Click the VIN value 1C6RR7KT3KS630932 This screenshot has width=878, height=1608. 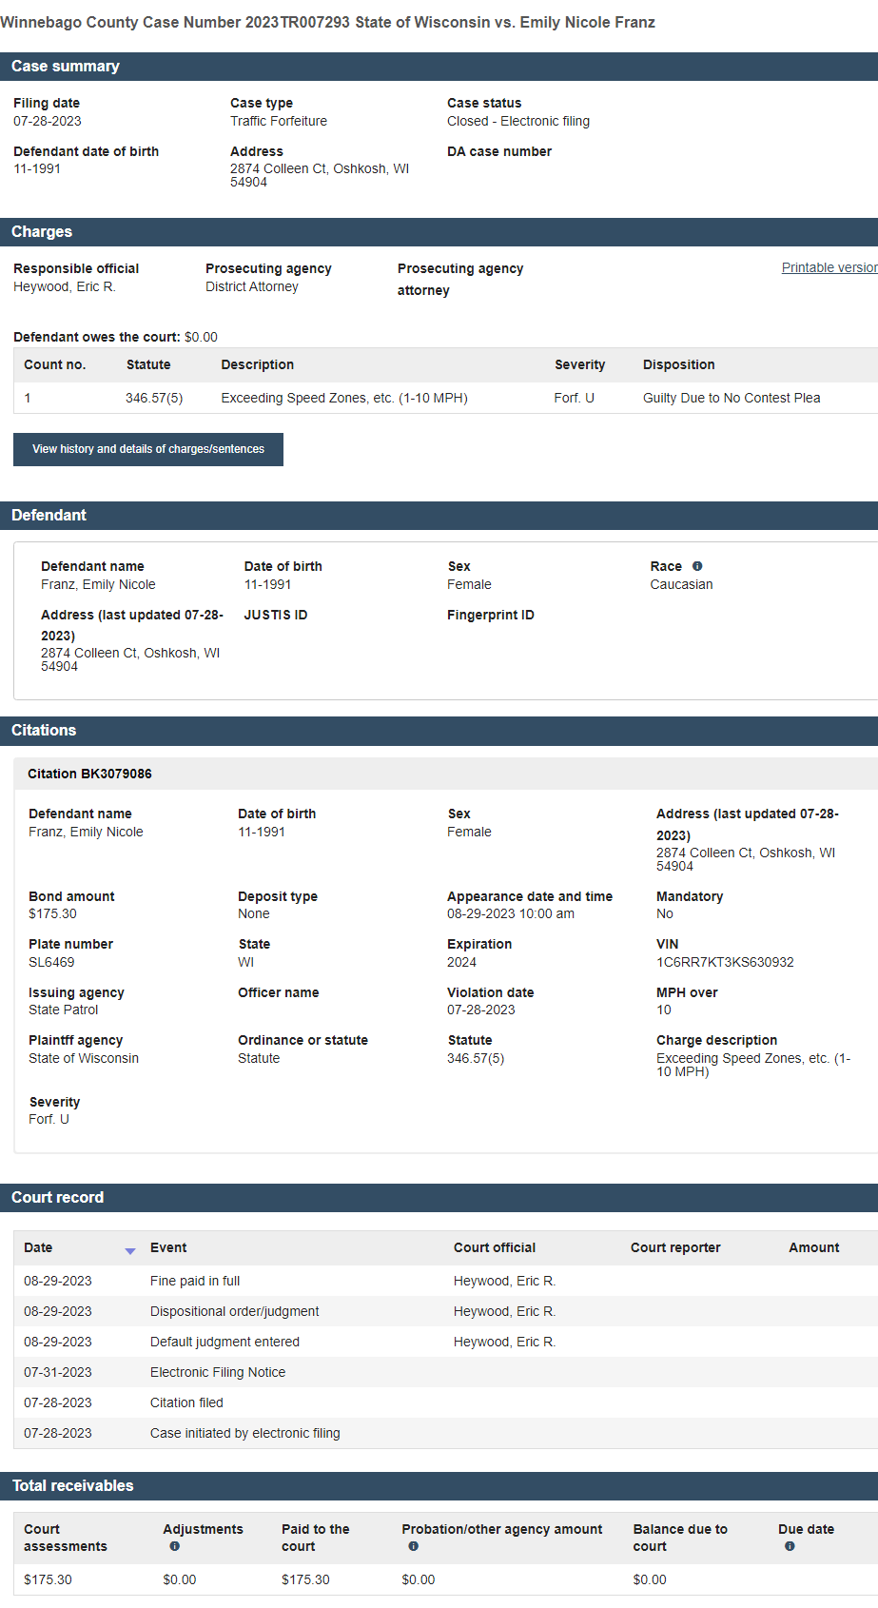point(725,962)
